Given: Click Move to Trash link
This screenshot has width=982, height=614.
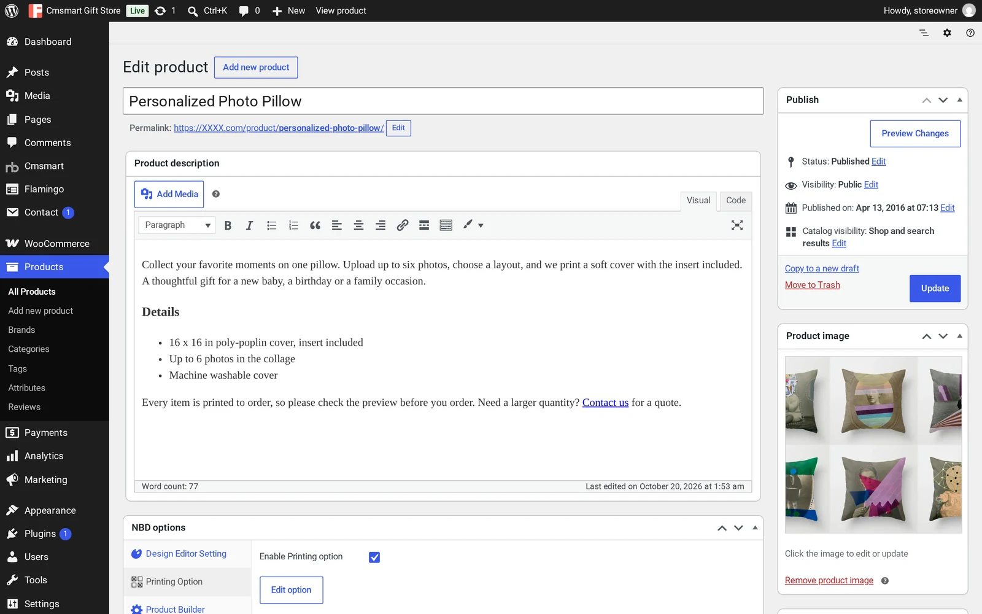Looking at the screenshot, I should tap(812, 285).
